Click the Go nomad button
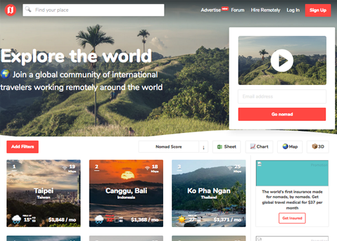Viewport: 337px width, 241px height. [282, 114]
